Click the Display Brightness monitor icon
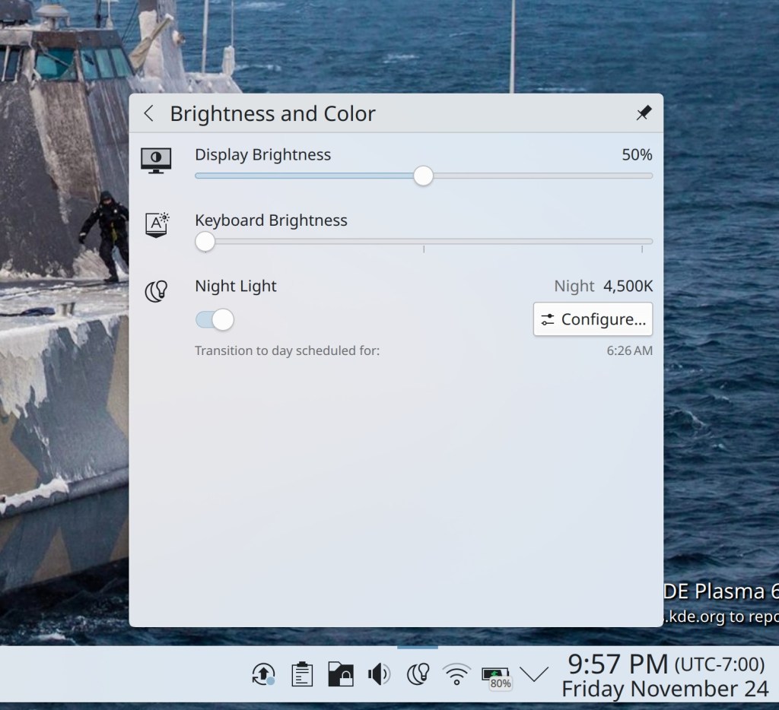 [156, 160]
